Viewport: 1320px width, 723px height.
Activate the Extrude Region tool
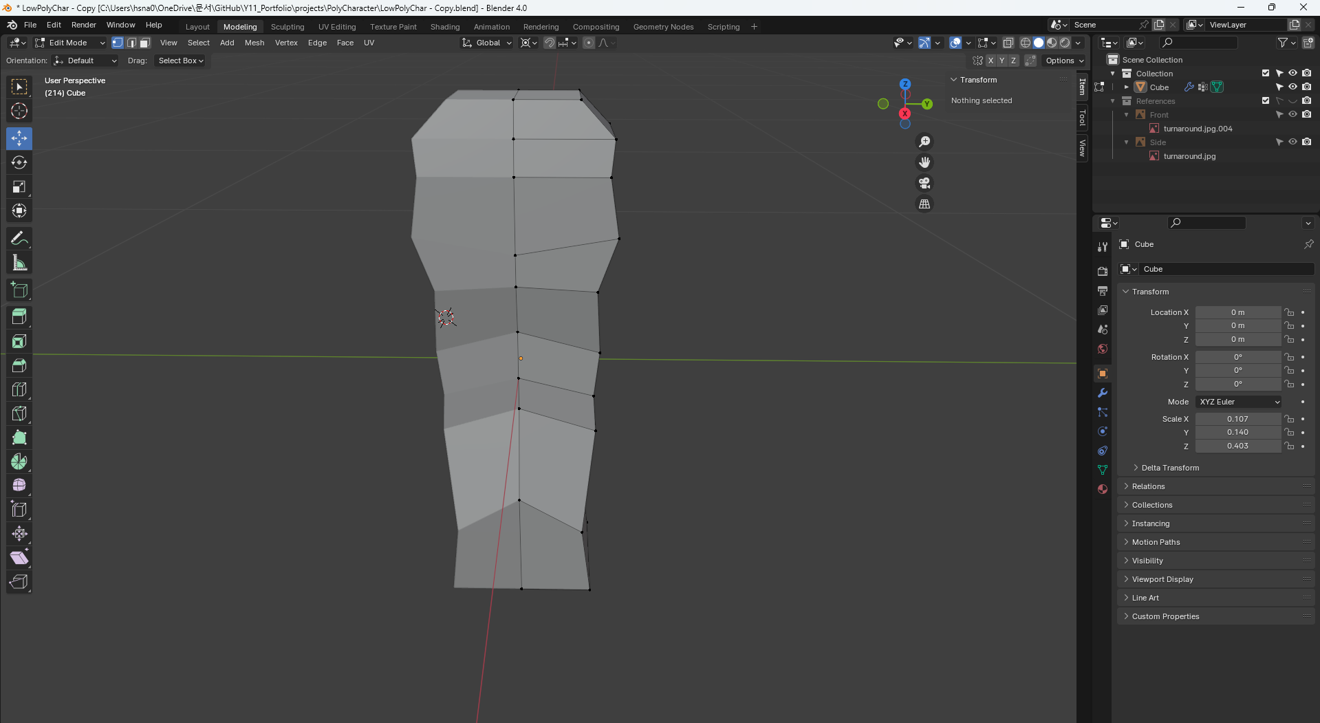click(x=19, y=317)
